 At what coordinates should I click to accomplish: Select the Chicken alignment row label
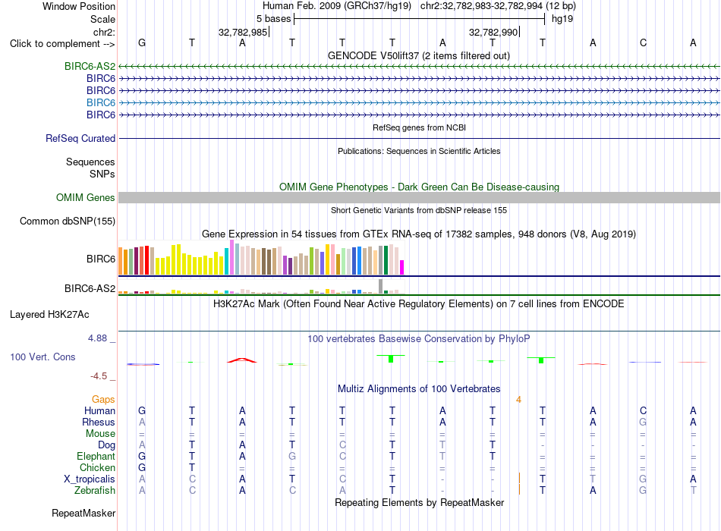[97, 467]
